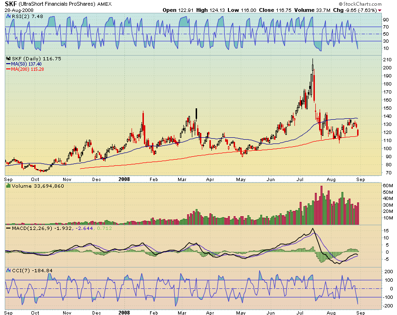Click the RSI indicator legend icon

pos(9,17)
